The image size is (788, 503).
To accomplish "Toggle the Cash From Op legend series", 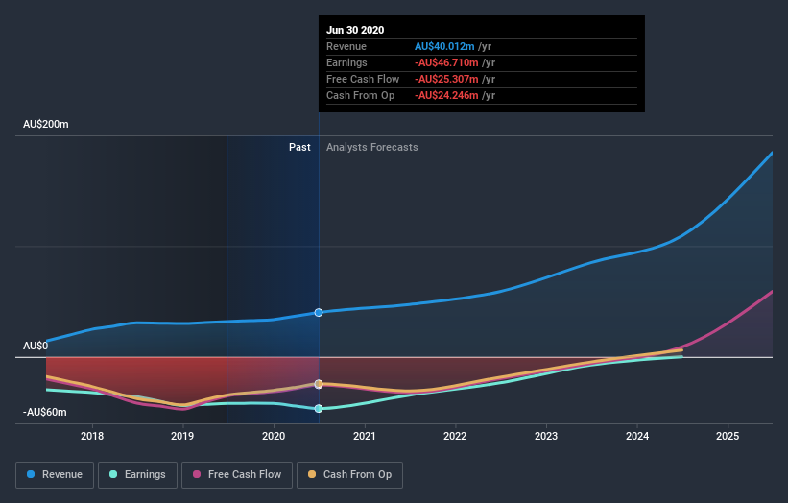I will [349, 475].
